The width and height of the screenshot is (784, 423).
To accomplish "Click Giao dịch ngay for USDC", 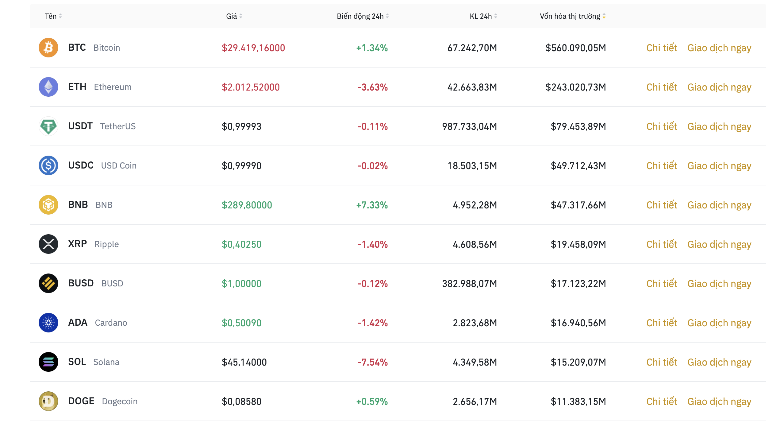I will click(x=719, y=166).
